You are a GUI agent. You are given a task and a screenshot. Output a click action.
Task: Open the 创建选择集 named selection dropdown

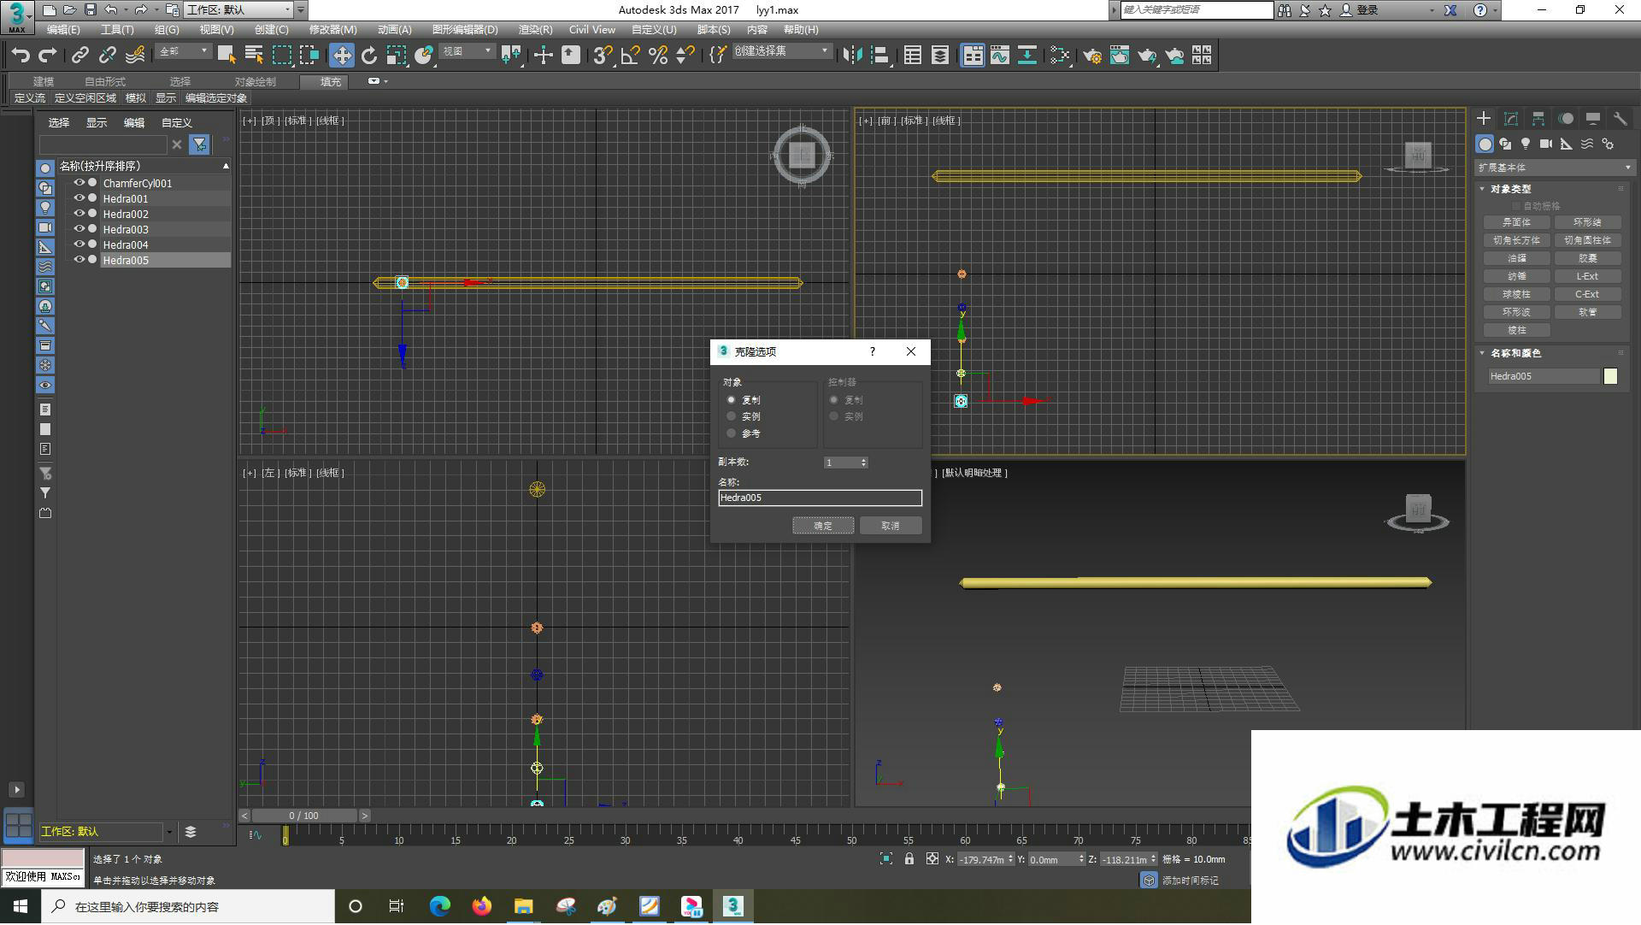pos(781,51)
